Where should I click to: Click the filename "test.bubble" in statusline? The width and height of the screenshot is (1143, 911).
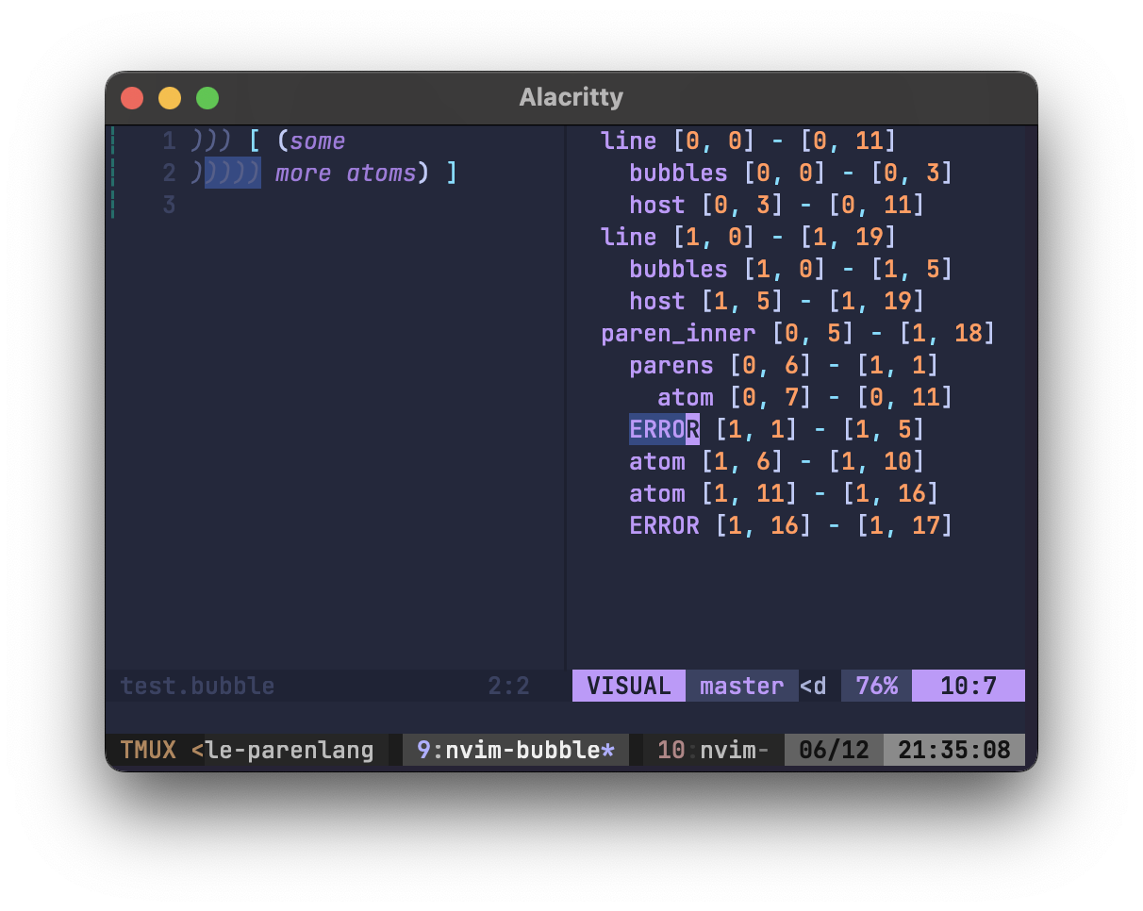[x=196, y=686]
